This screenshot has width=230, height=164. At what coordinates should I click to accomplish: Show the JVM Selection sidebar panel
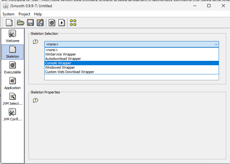(x=13, y=99)
